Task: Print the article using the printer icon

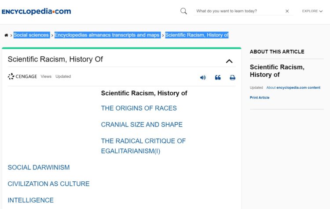Action: [x=232, y=78]
